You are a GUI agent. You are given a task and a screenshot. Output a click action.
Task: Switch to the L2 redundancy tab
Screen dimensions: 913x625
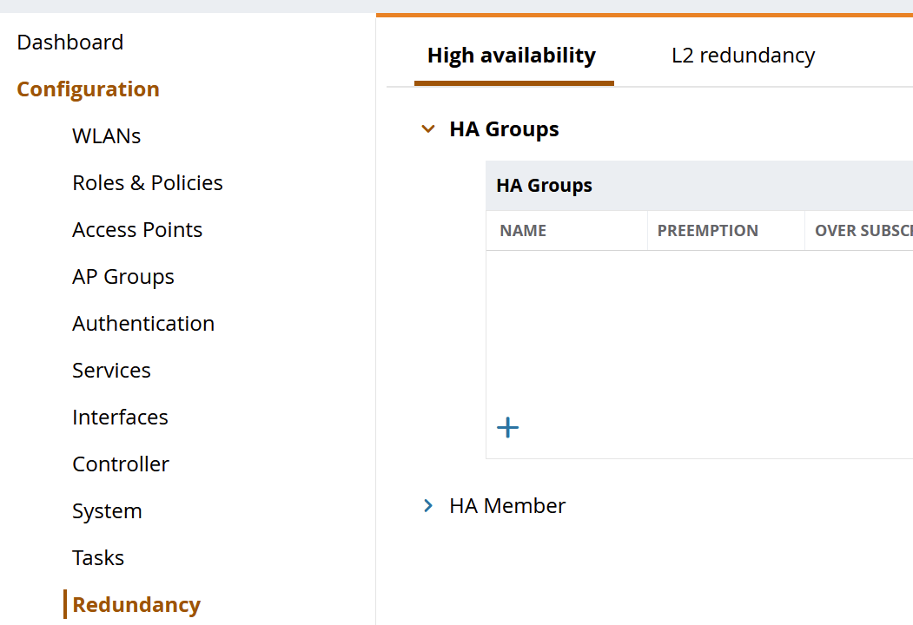coord(743,56)
